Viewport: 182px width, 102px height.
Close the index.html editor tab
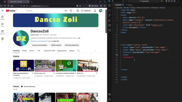coord(123,5)
